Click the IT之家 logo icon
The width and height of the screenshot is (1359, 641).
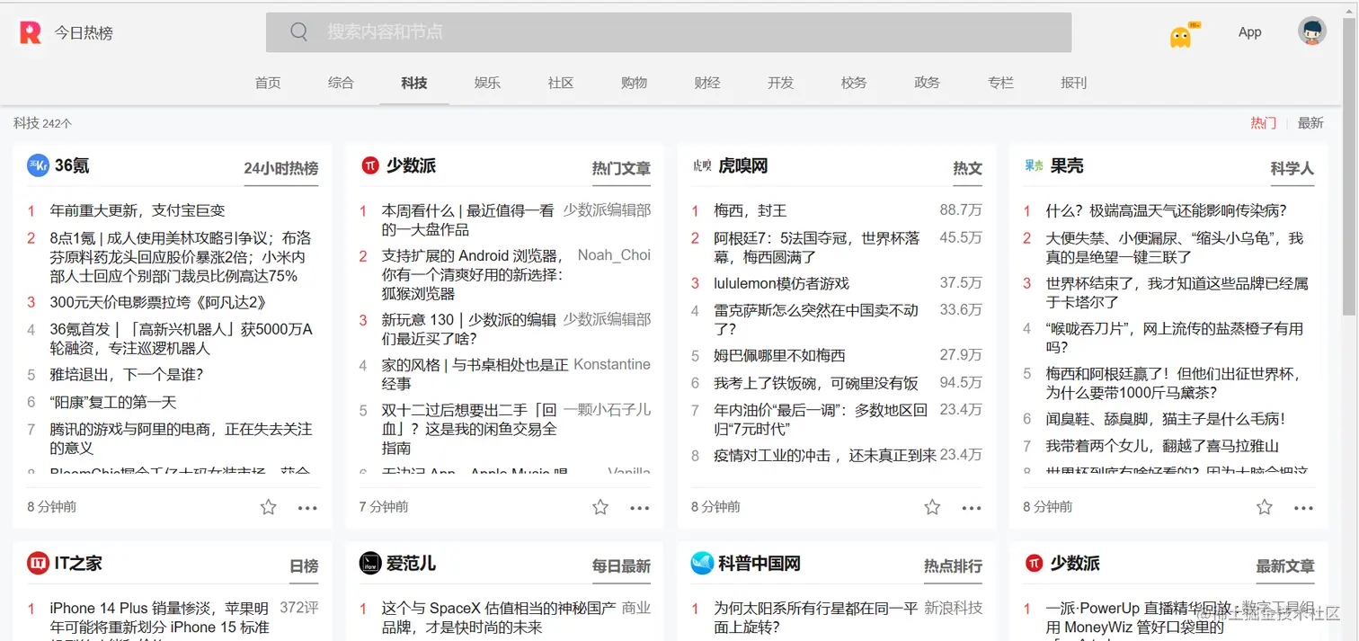[38, 564]
